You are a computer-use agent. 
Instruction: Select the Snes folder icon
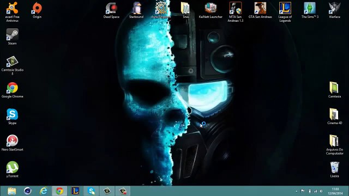coord(185,10)
